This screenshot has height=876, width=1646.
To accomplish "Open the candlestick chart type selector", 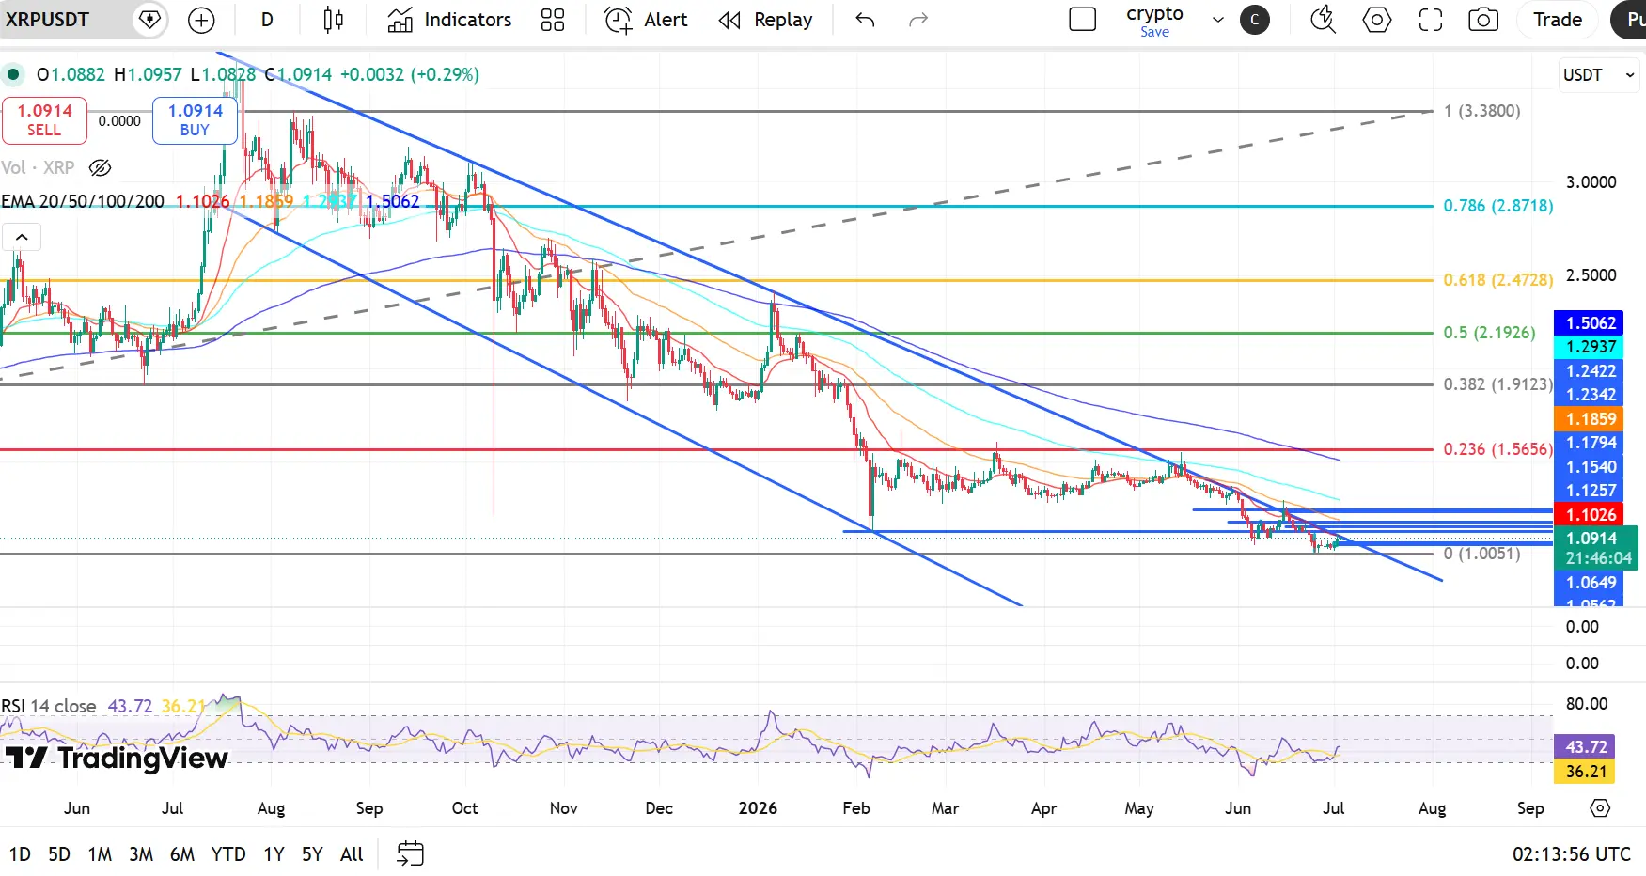I will (x=333, y=20).
